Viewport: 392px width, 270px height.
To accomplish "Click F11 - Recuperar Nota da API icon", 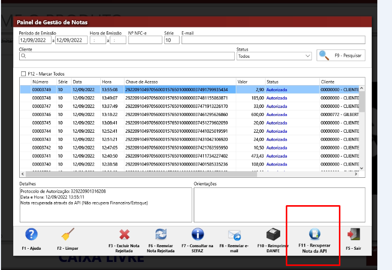I will [x=315, y=234].
